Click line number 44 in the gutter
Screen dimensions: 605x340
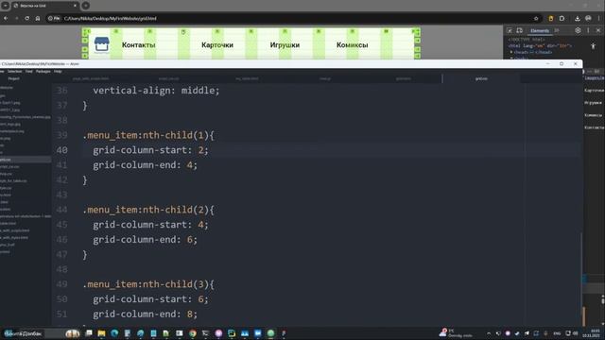pyautogui.click(x=61, y=210)
